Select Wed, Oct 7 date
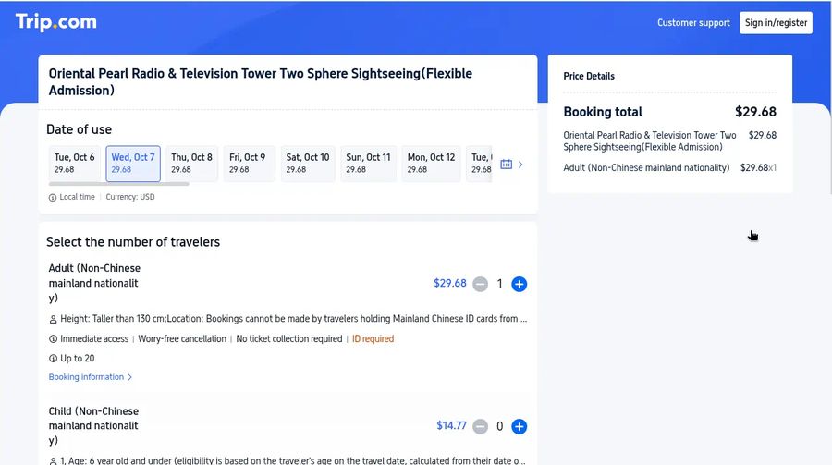The image size is (832, 465). [133, 164]
